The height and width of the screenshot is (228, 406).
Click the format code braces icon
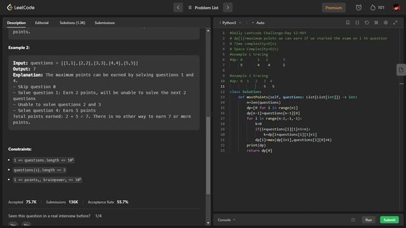(x=357, y=23)
